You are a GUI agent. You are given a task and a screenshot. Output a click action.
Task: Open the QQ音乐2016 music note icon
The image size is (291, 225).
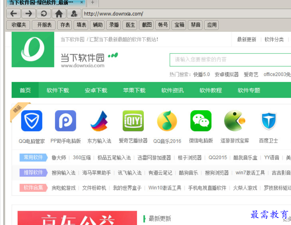(x=167, y=121)
